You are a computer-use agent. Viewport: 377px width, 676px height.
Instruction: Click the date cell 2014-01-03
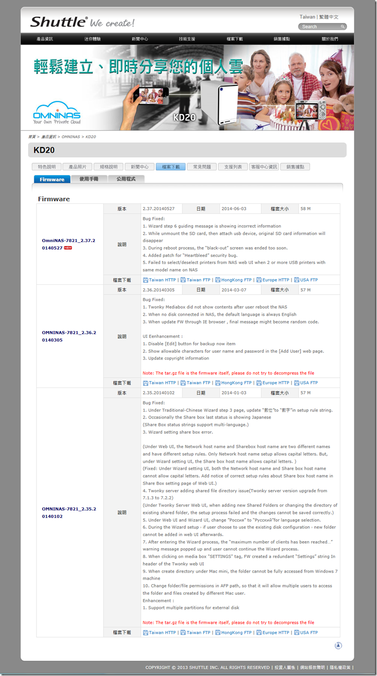coord(234,393)
